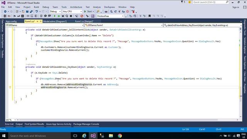Screen dimensions: 247x139
Task: Expand the EFDemo project navigation dropdown
Action: coord(83,25)
